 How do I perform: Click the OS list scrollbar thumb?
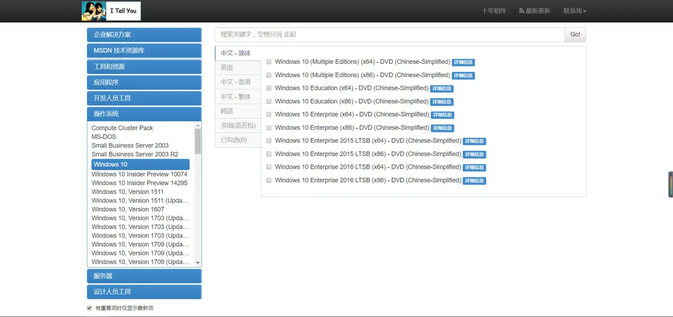(x=198, y=141)
